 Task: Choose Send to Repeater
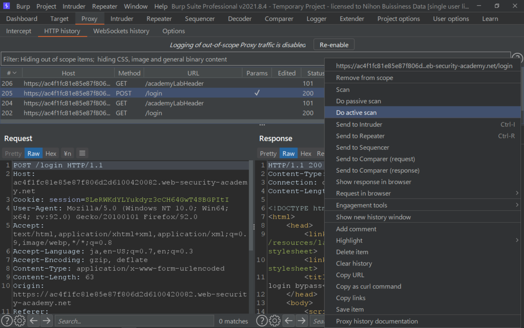pos(423,136)
